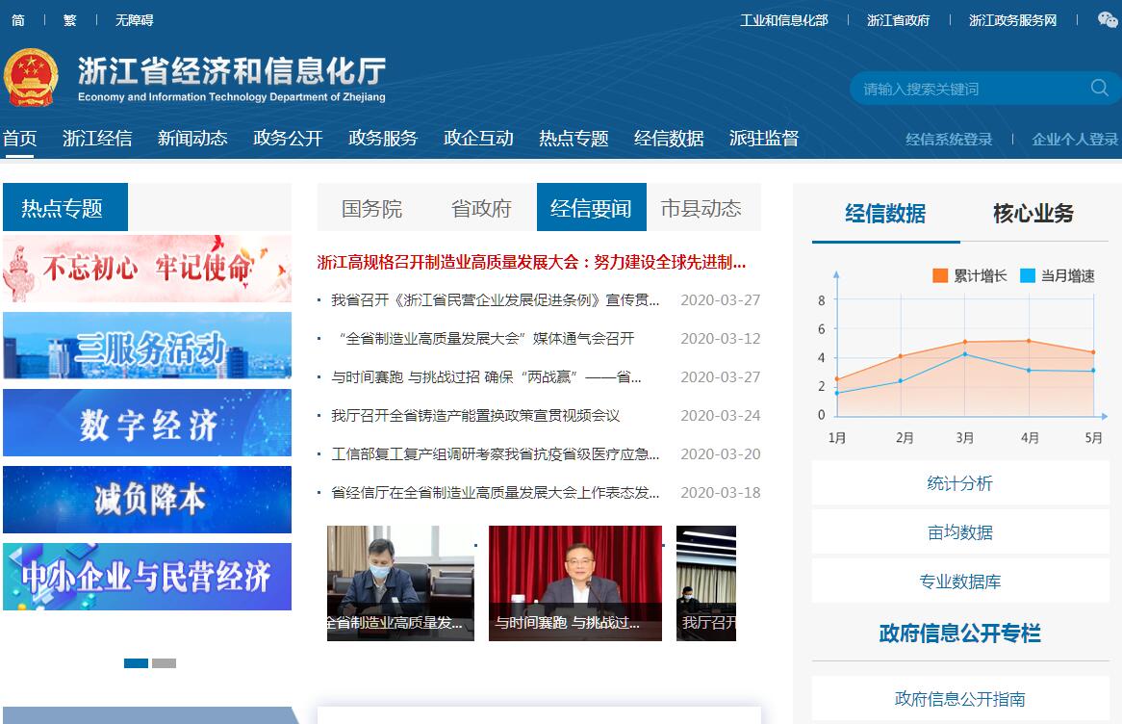The width and height of the screenshot is (1122, 724).
Task: Open the 与时间赛跑 news photo thumbnail
Action: click(574, 582)
